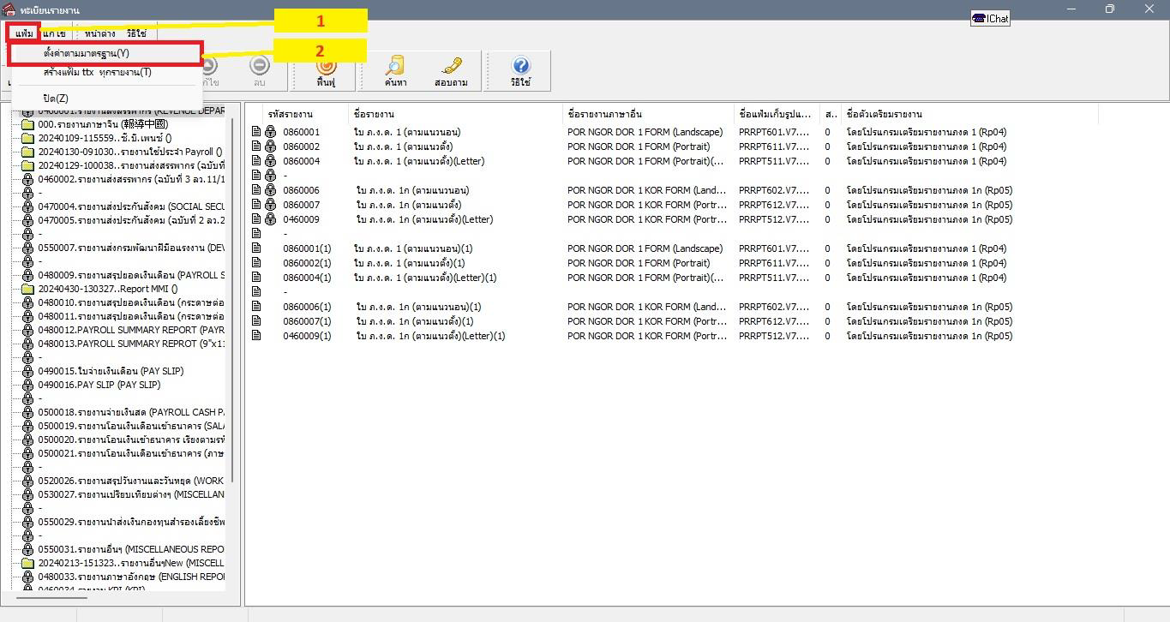Click the lock icon beside report 0860001
1170x622 pixels.
pyautogui.click(x=270, y=132)
